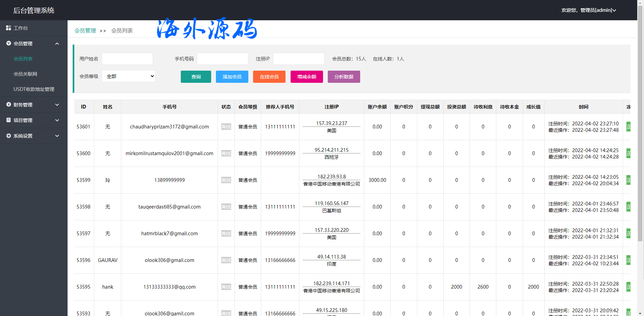The width and height of the screenshot is (644, 316).
Task: Click the 项目管理 clipboard icon
Action: coord(8,120)
